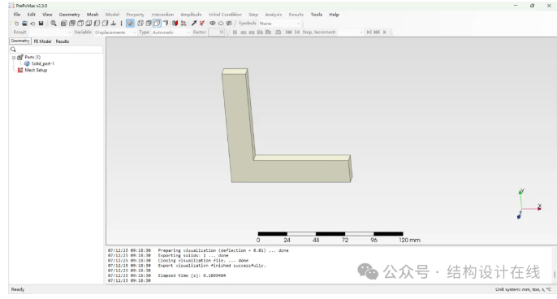Open the Tools menu
This screenshot has height=299, width=557.
pyautogui.click(x=317, y=15)
